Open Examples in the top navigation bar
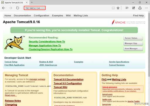The image size is (150, 106). [x=57, y=15]
